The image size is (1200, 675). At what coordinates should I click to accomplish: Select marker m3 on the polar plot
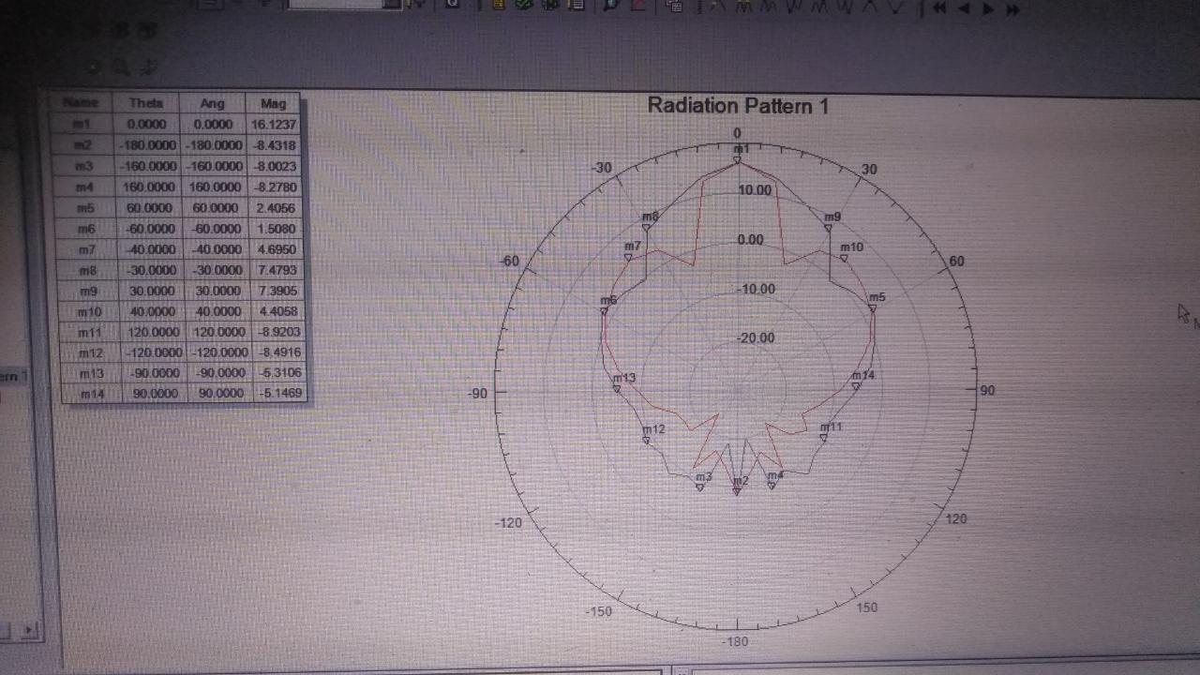[x=701, y=481]
